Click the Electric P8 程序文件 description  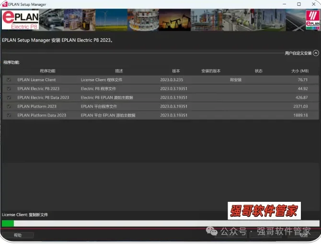tap(98, 89)
